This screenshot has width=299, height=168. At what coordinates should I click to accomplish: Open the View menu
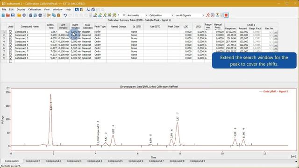tap(47, 9)
